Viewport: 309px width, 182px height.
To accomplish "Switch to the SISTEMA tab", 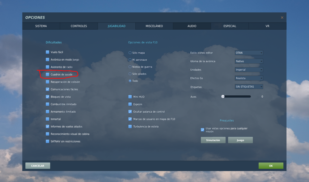I will click(41, 26).
